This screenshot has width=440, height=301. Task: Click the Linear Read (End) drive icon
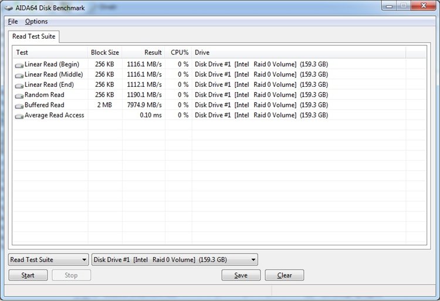pyautogui.click(x=19, y=86)
